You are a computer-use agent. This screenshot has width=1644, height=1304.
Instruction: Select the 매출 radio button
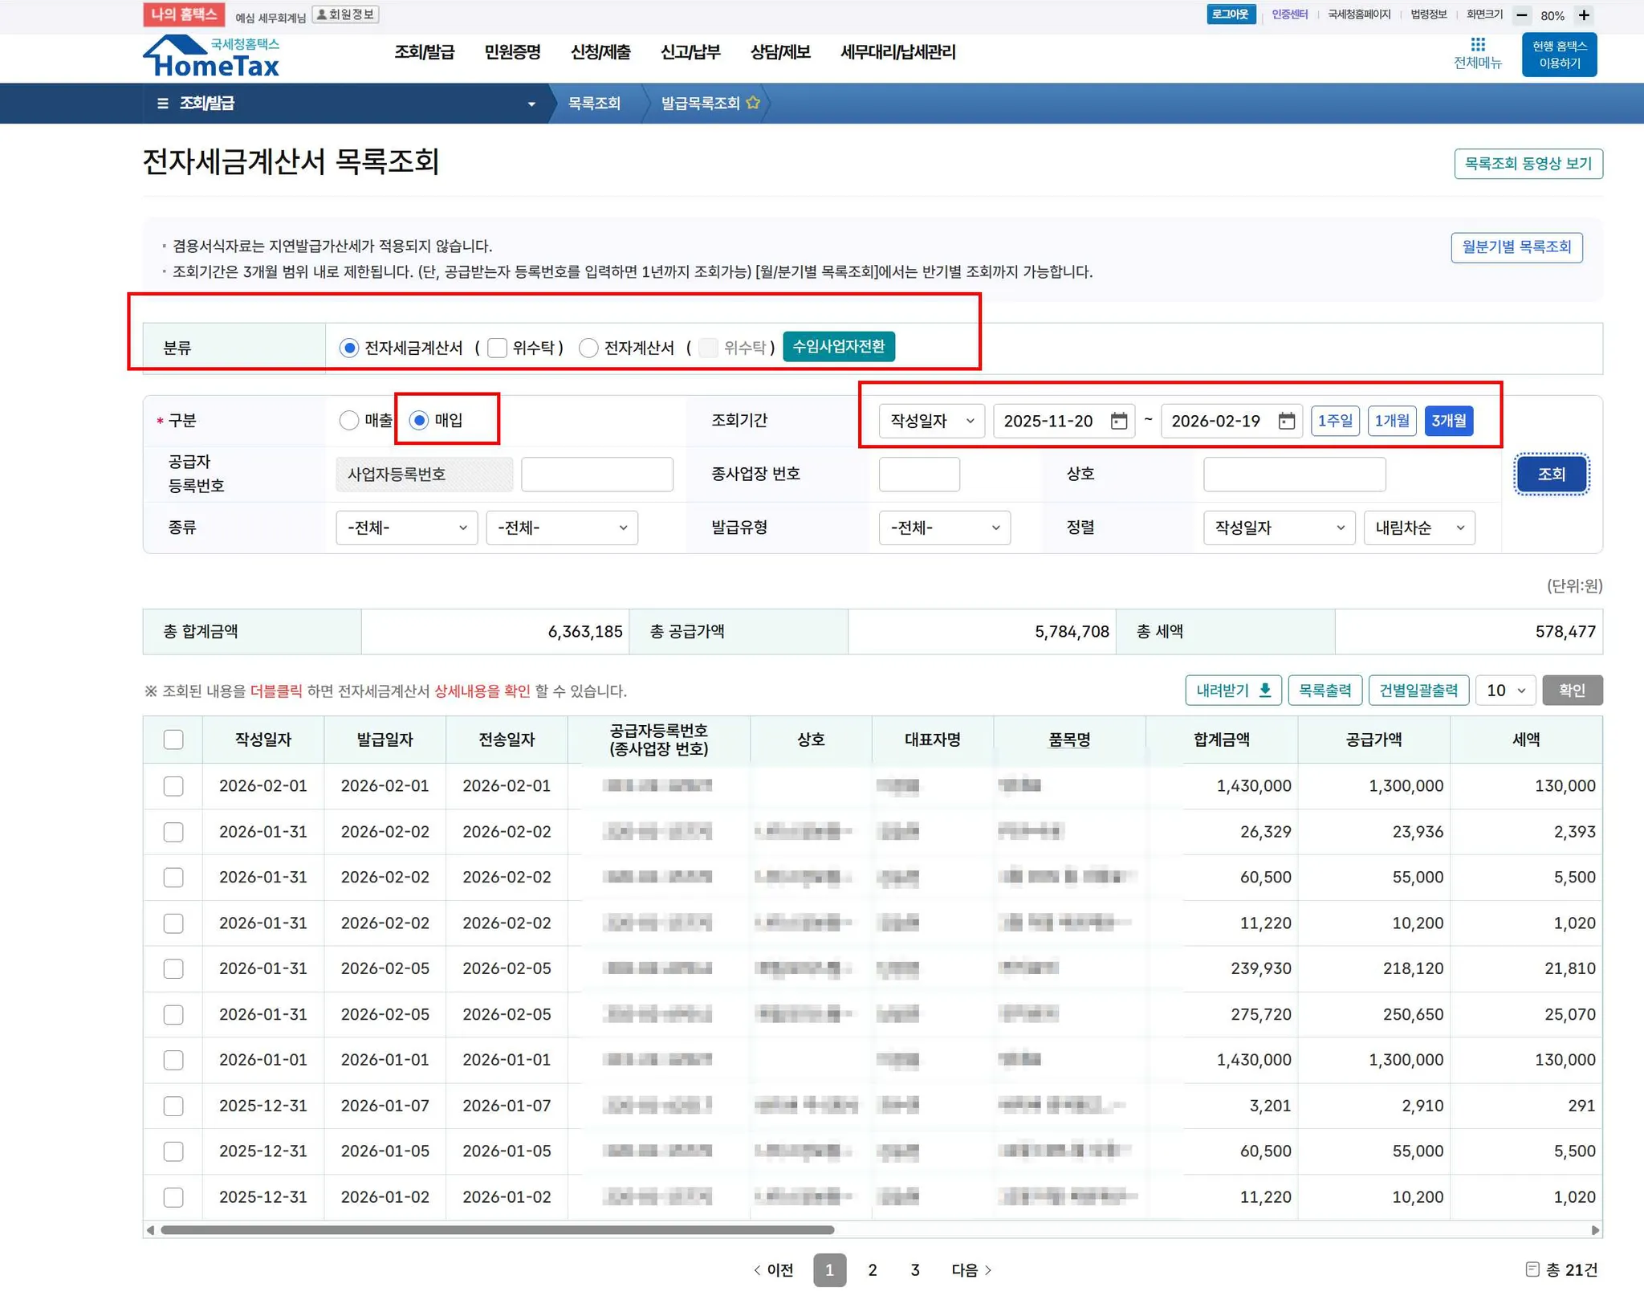(349, 421)
